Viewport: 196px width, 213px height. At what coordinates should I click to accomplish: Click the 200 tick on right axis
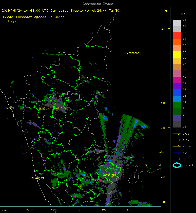164,29
